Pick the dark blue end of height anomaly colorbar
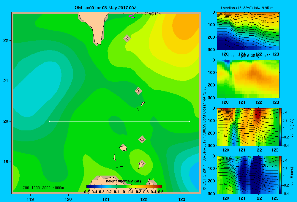Screen dimensions: 297x202 coord(88,187)
